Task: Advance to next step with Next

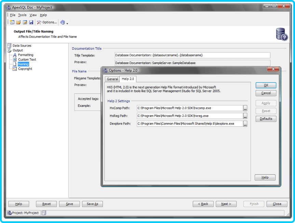Action: click(x=226, y=204)
